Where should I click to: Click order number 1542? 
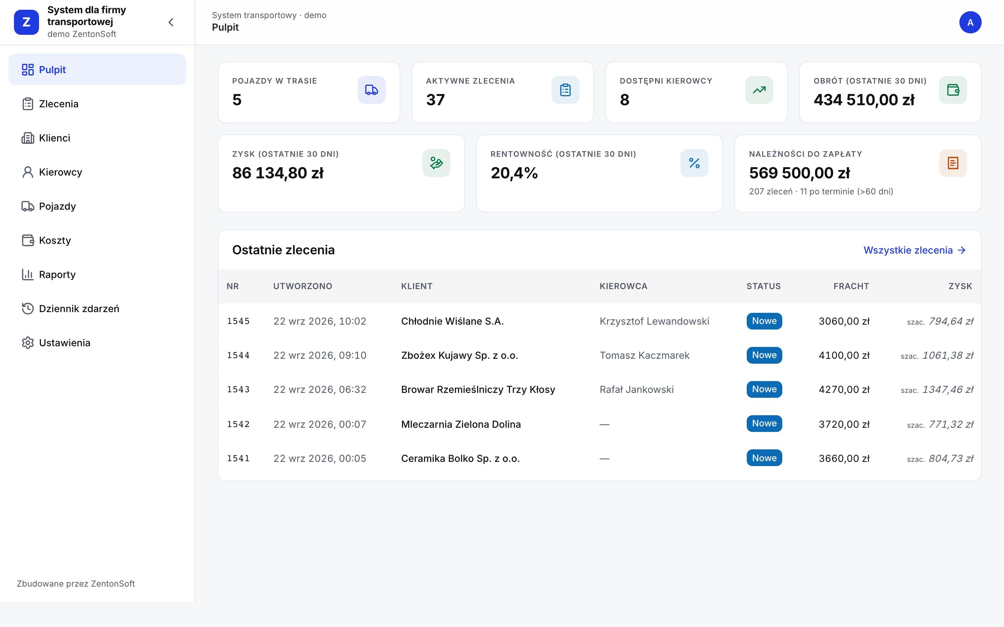[x=238, y=424]
